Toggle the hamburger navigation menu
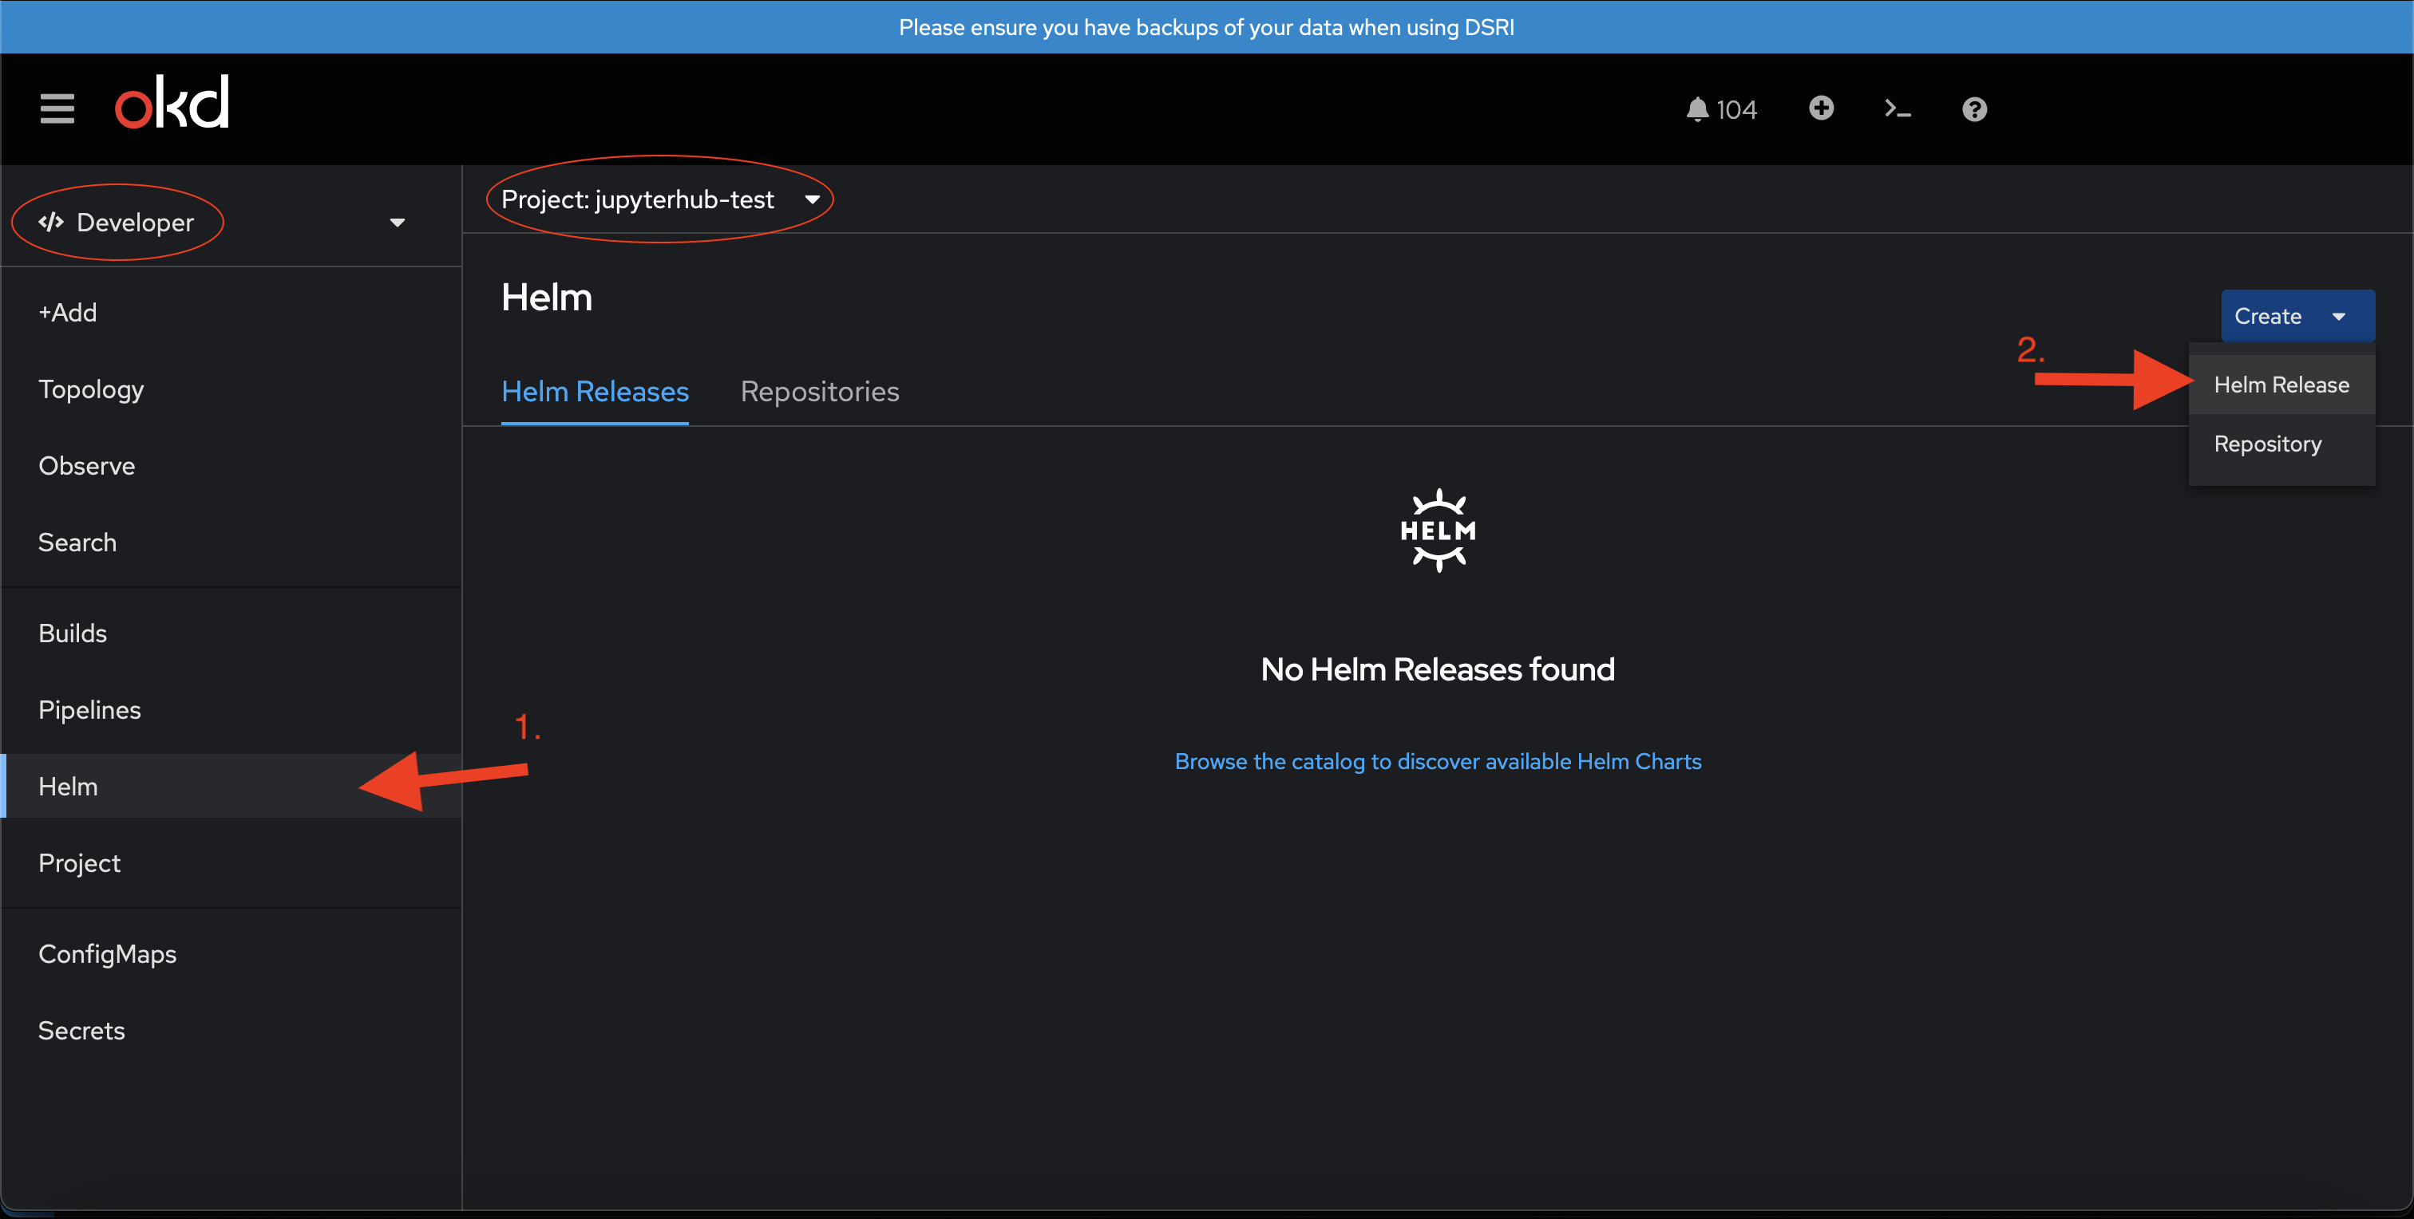Image resolution: width=2414 pixels, height=1219 pixels. (x=57, y=108)
